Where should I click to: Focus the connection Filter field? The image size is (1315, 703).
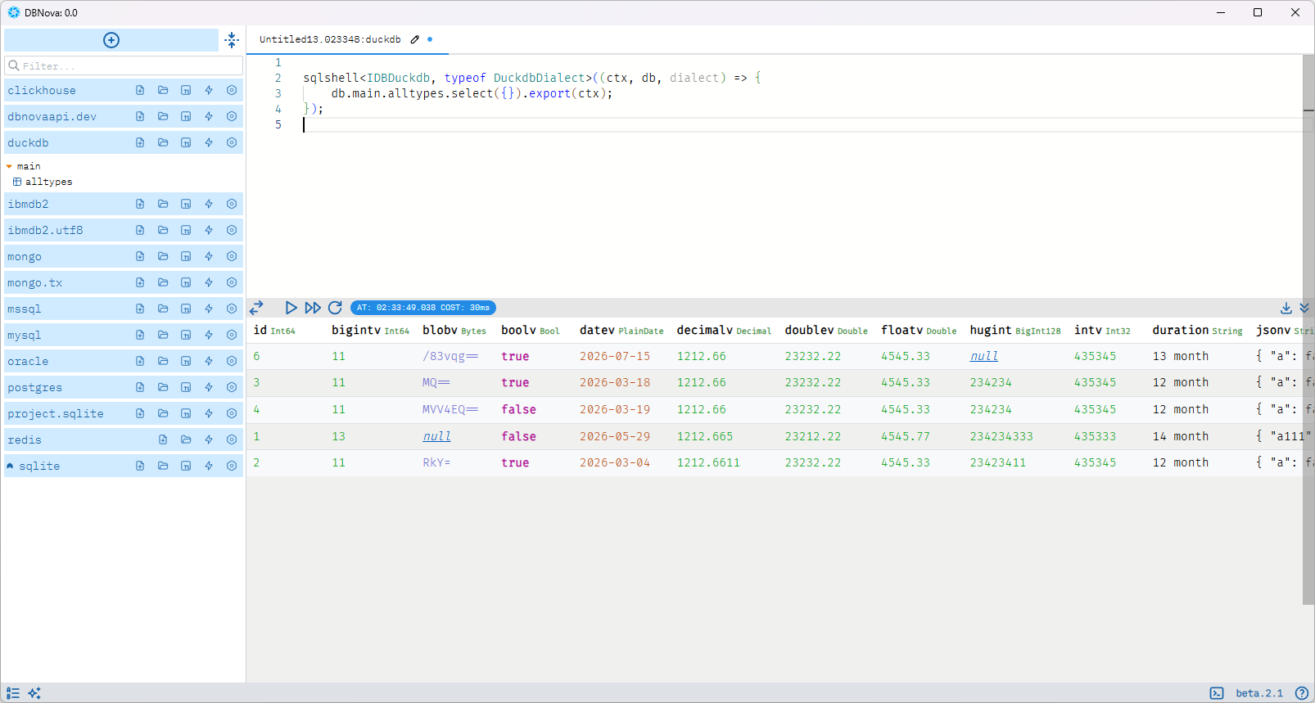pyautogui.click(x=124, y=65)
